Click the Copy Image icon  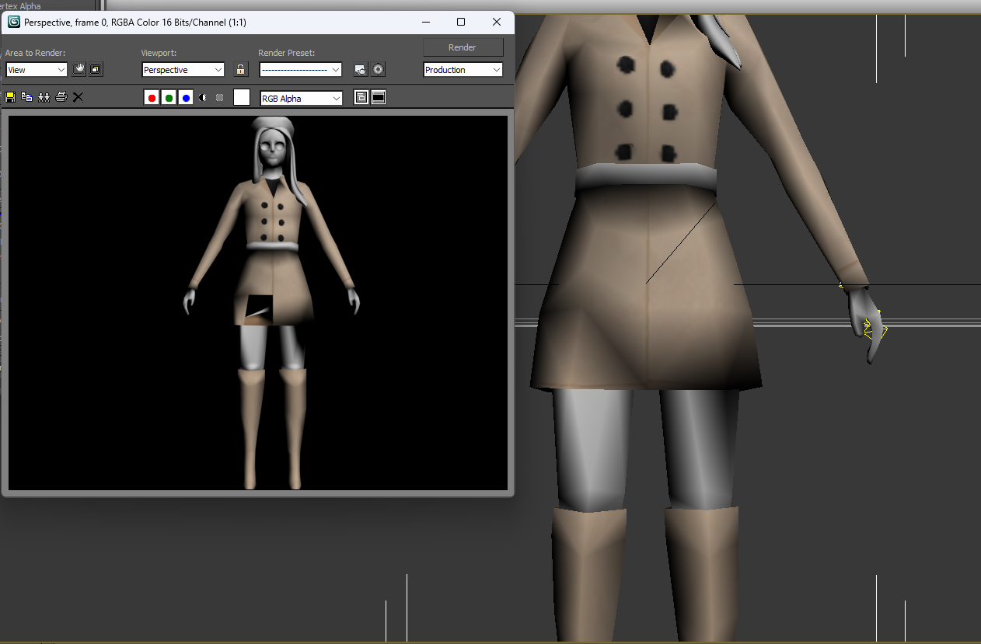point(27,97)
